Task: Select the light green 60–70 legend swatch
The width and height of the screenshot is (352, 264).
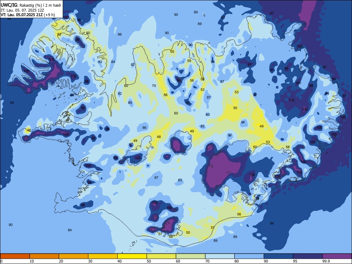Action: pyautogui.click(x=190, y=256)
